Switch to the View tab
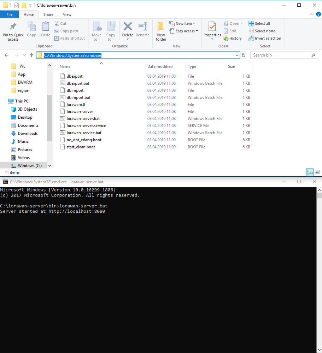Screen dimensions: 322x353 pos(67,14)
